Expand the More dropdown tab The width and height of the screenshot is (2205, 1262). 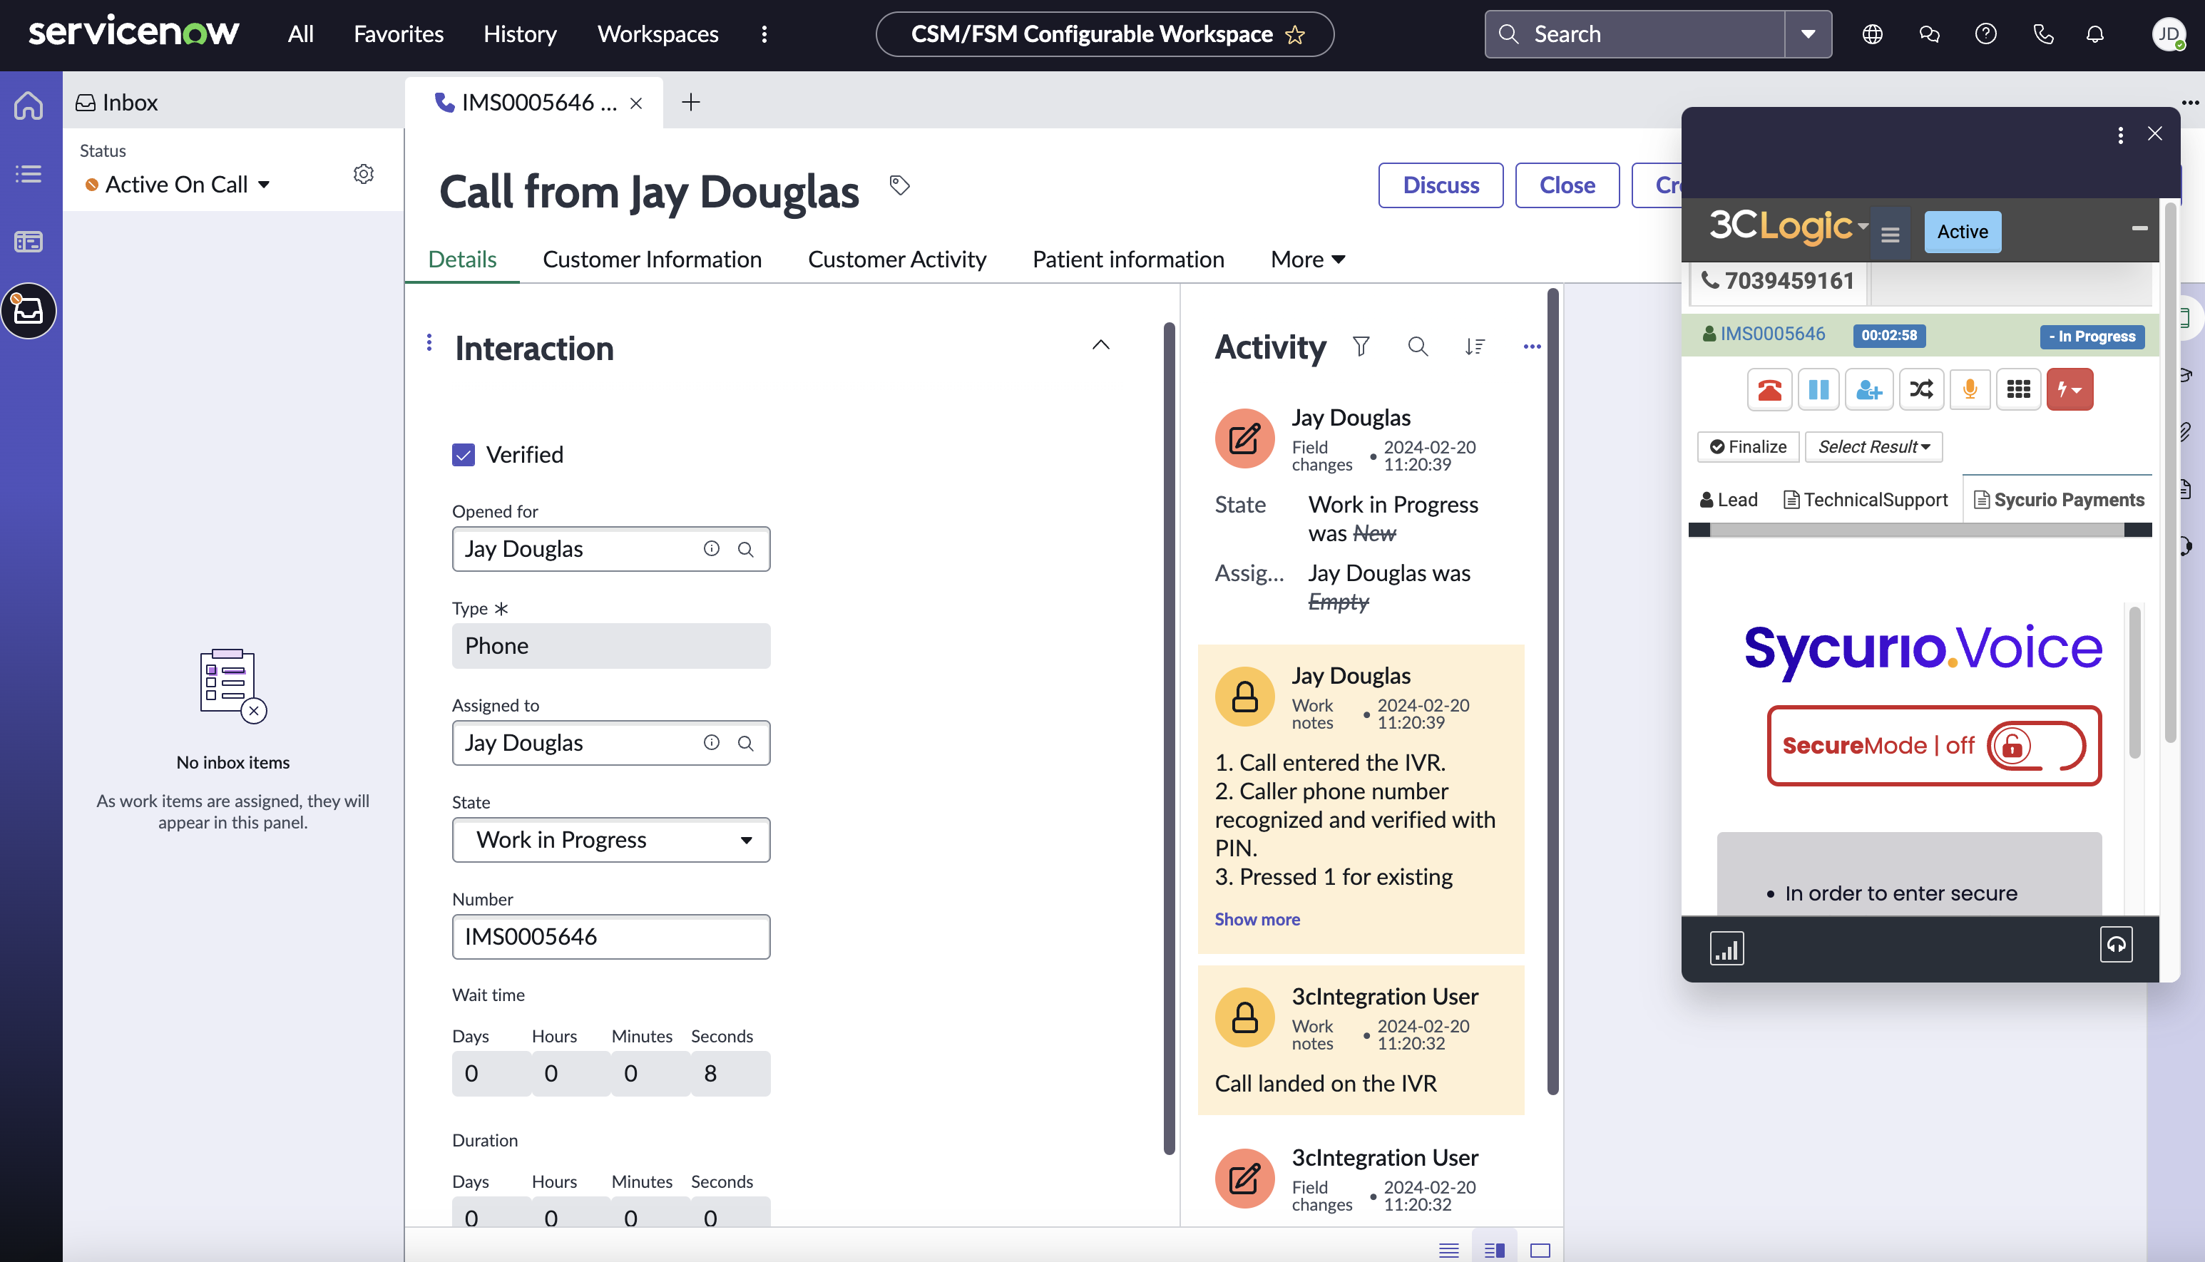(1306, 257)
